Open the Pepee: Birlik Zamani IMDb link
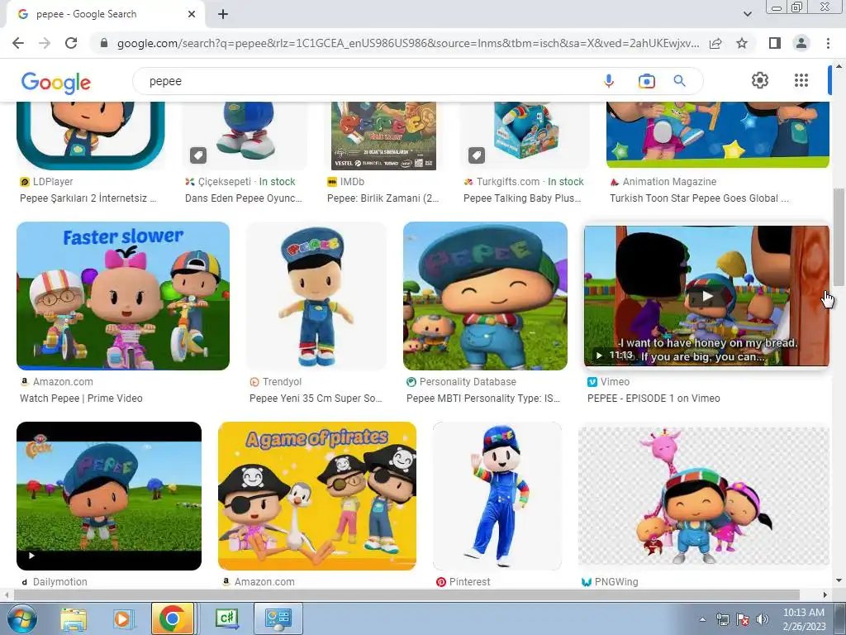Image resolution: width=846 pixels, height=635 pixels. (383, 198)
